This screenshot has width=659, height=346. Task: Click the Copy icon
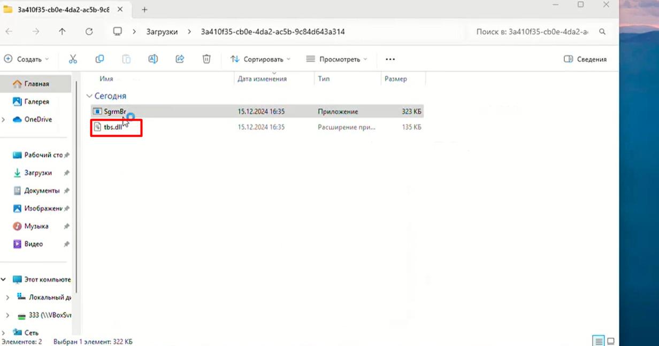tap(99, 59)
